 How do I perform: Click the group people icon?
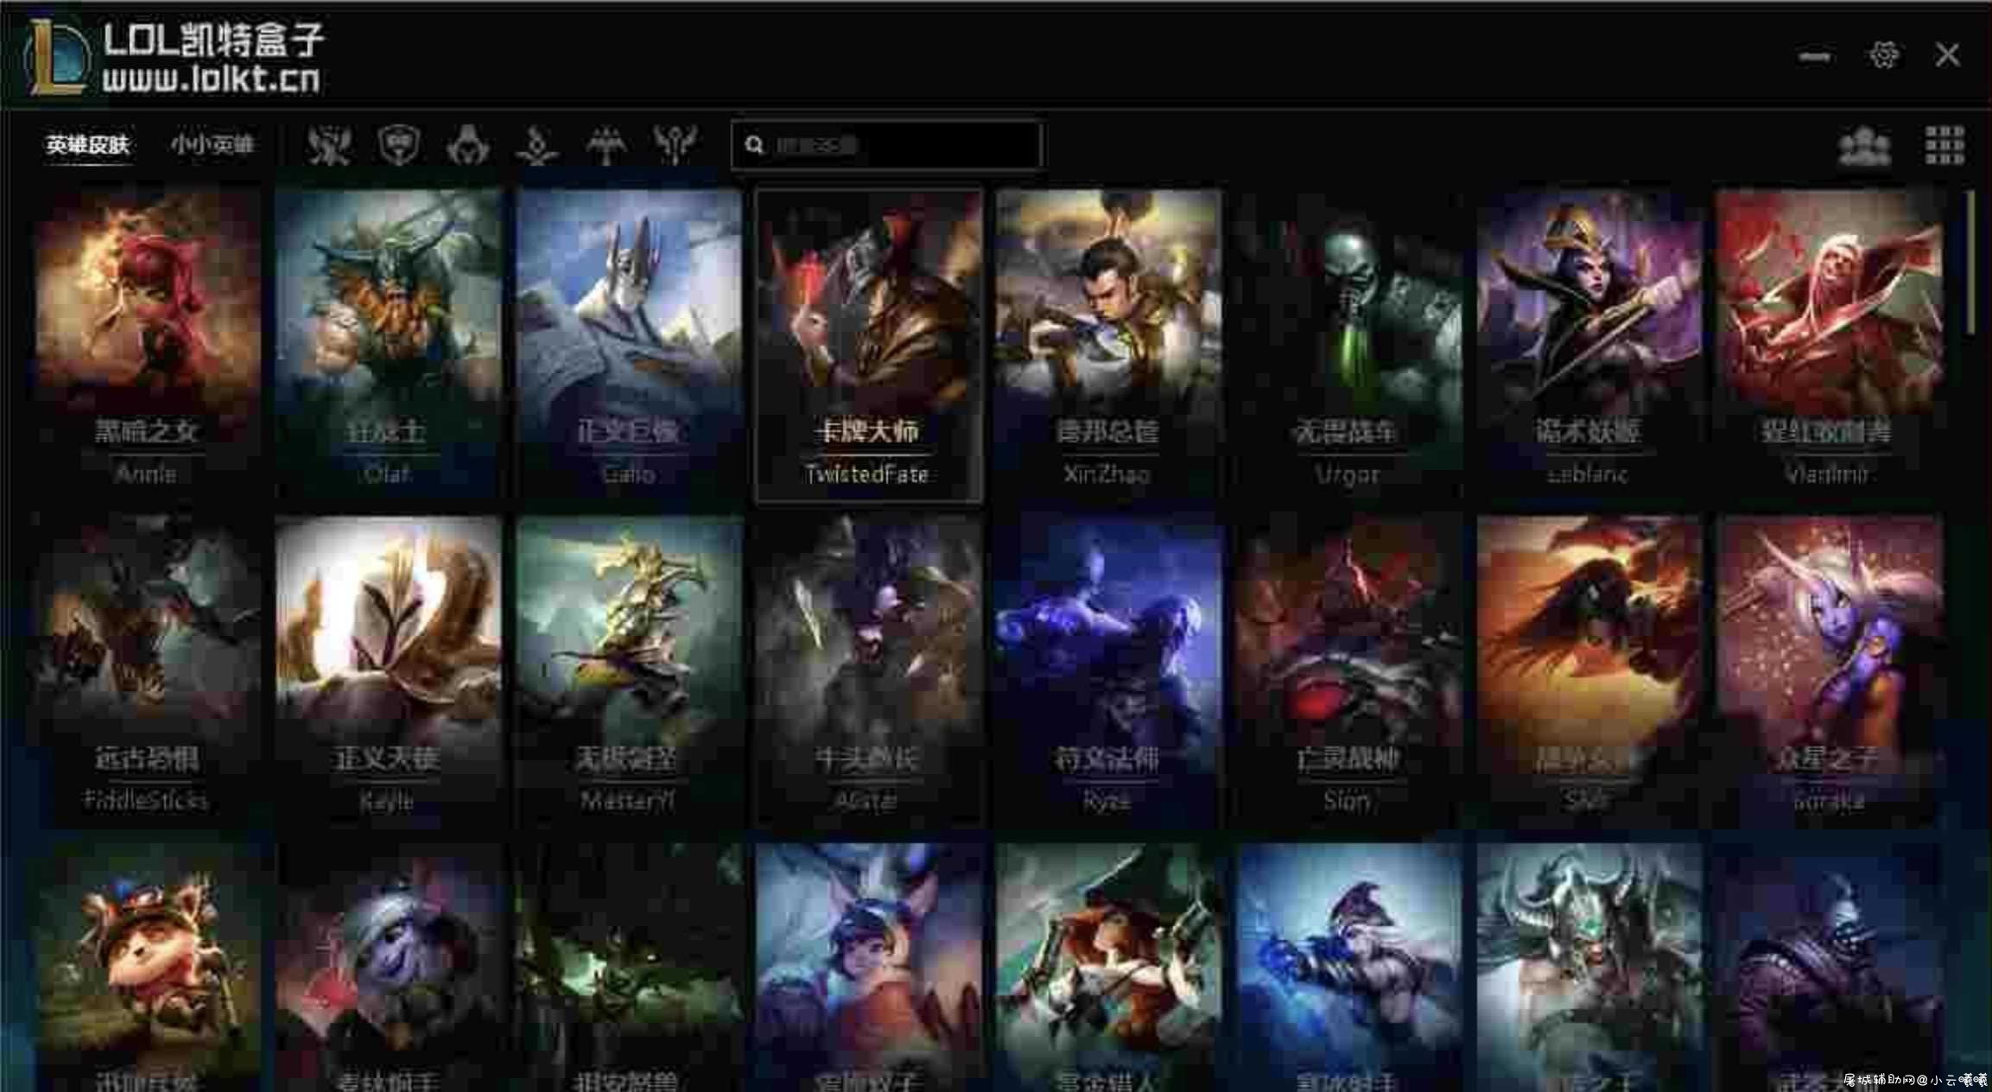1864,145
